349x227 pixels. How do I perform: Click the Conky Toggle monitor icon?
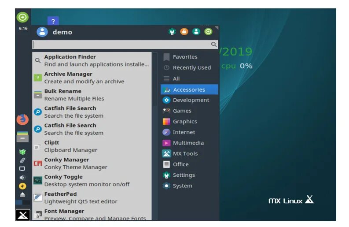click(38, 180)
